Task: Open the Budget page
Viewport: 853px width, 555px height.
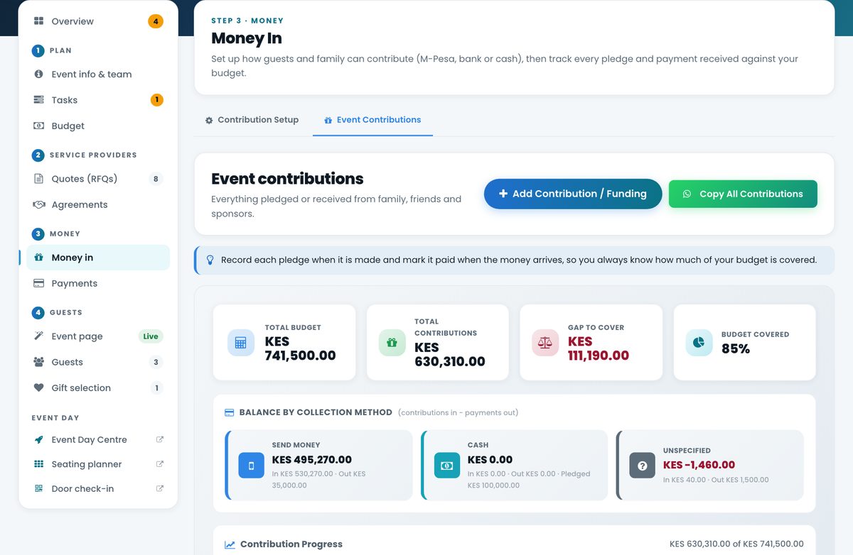Action: point(98,126)
